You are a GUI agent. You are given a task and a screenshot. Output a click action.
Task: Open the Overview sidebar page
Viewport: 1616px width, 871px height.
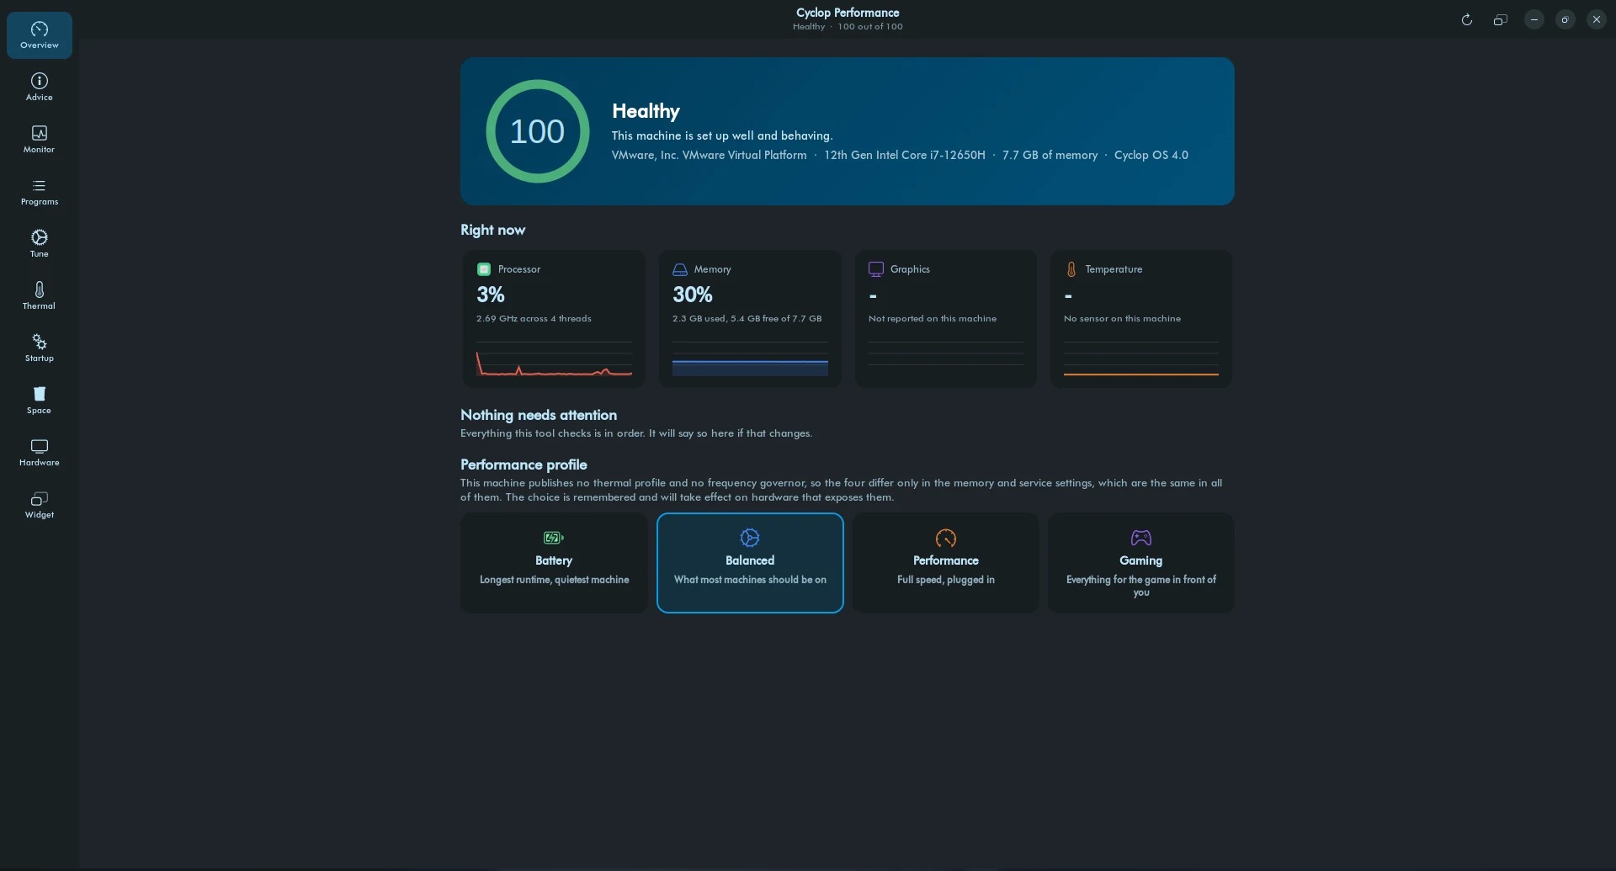click(x=39, y=35)
